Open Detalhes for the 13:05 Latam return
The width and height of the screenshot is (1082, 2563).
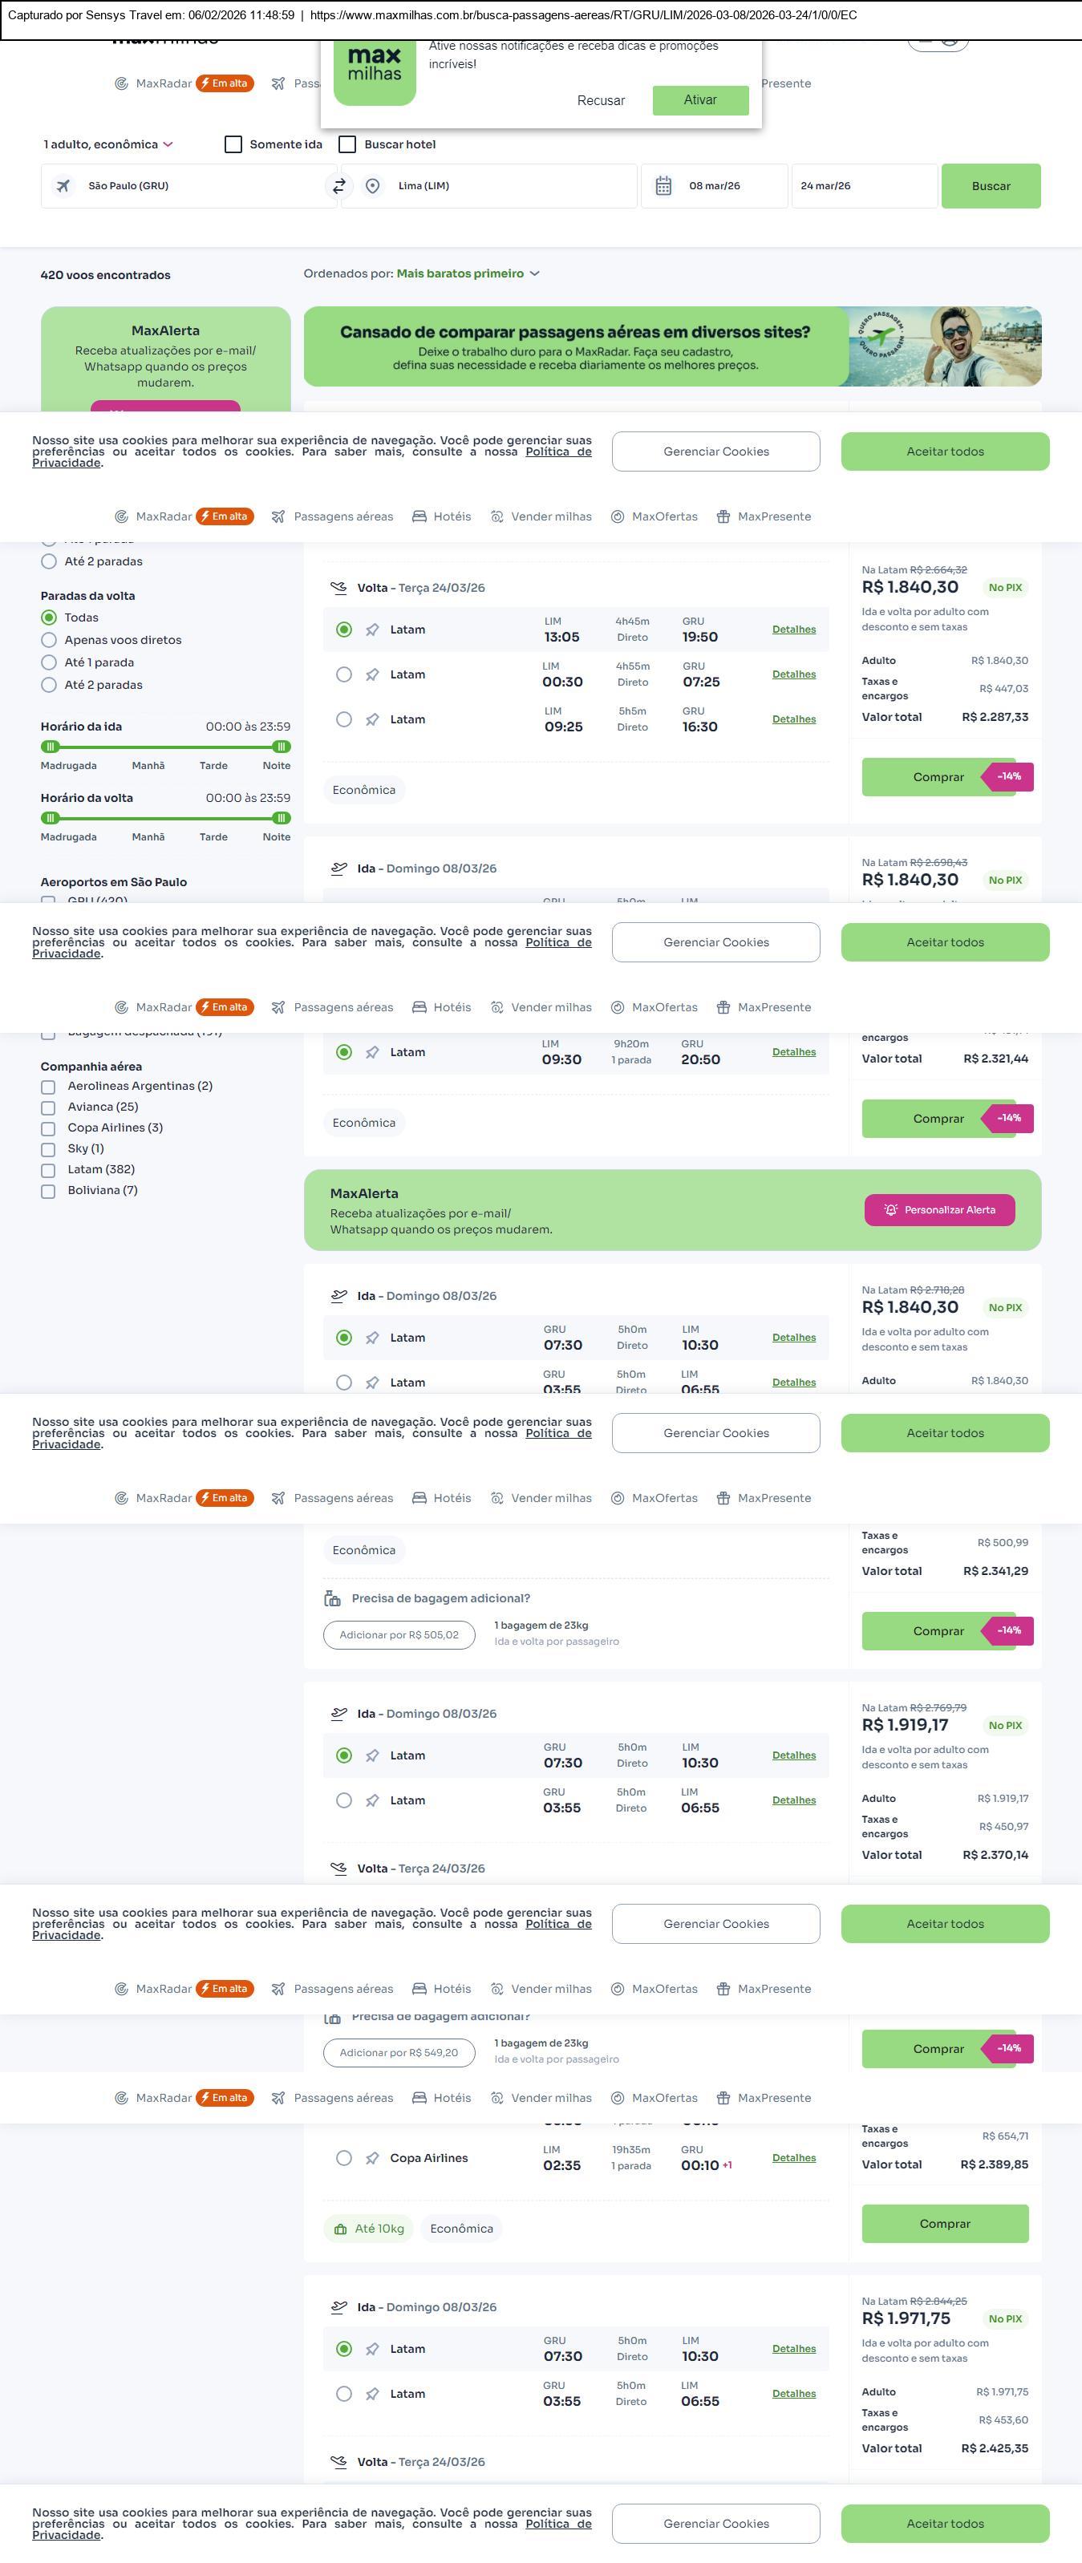tap(793, 630)
